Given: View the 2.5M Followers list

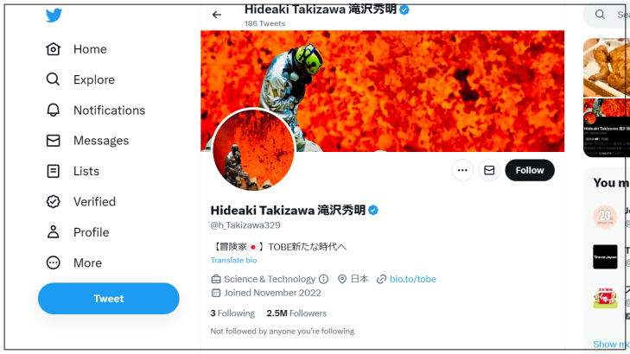Looking at the screenshot, I should (296, 313).
